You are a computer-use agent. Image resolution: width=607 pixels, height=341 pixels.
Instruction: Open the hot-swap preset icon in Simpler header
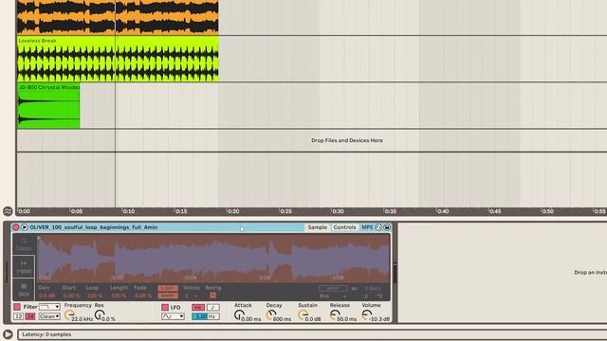(x=378, y=227)
